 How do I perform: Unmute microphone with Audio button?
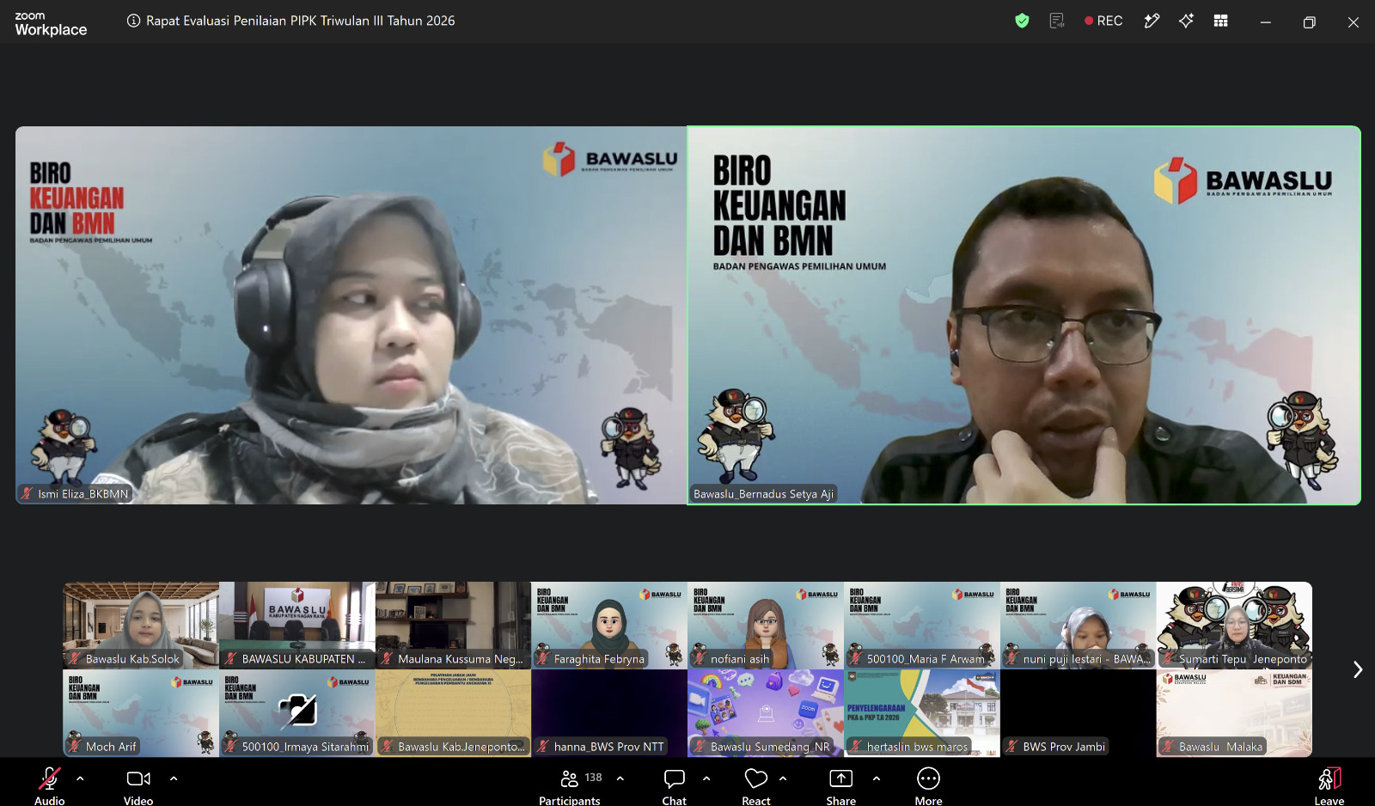(x=50, y=785)
